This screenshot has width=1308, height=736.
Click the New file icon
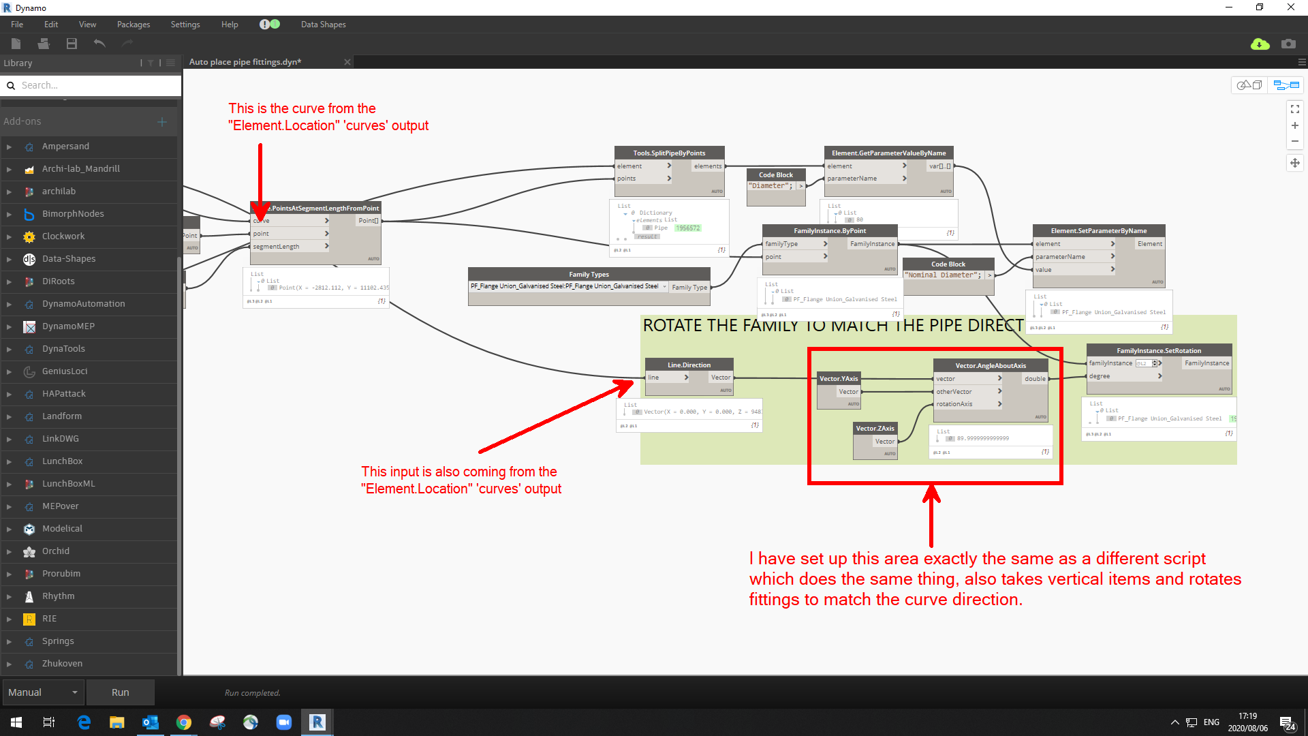(16, 44)
